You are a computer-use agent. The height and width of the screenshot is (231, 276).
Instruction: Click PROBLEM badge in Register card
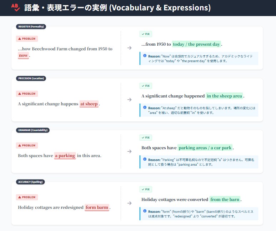click(x=27, y=39)
